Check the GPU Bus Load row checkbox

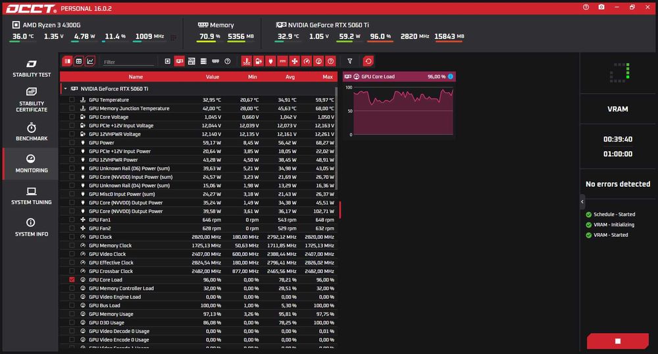click(72, 305)
